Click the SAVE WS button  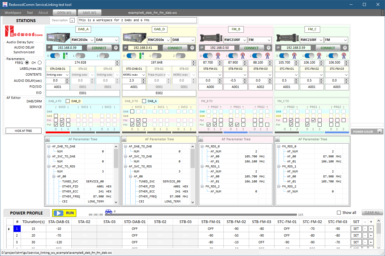89,13
